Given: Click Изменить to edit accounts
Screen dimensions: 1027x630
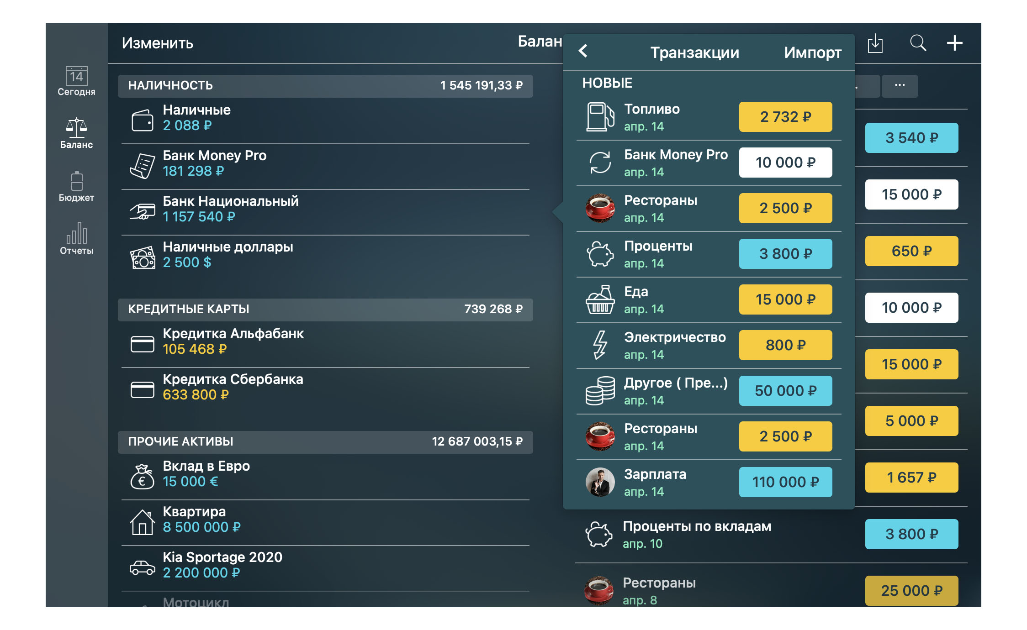Looking at the screenshot, I should [157, 43].
